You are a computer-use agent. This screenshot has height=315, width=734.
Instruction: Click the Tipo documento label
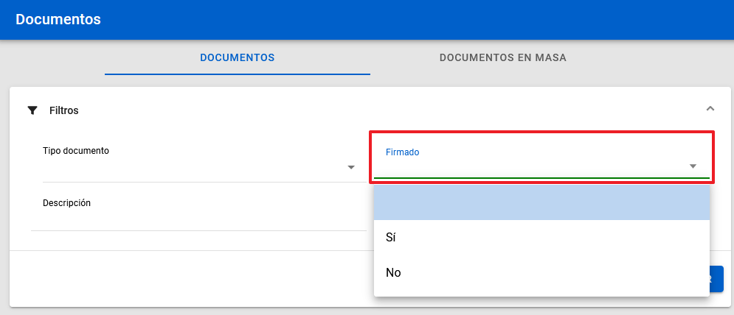pos(75,150)
